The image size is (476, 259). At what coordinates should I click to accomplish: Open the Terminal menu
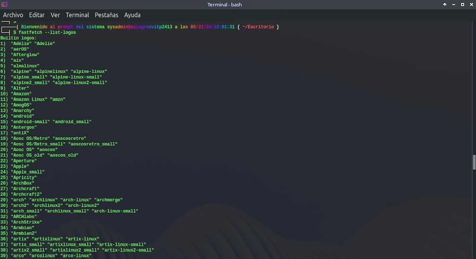tap(77, 15)
